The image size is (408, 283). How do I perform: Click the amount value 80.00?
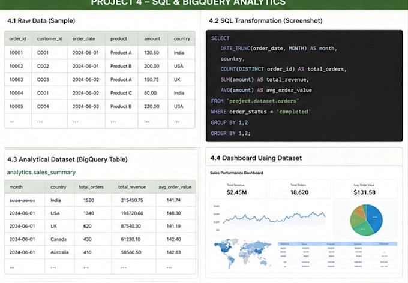(x=151, y=93)
